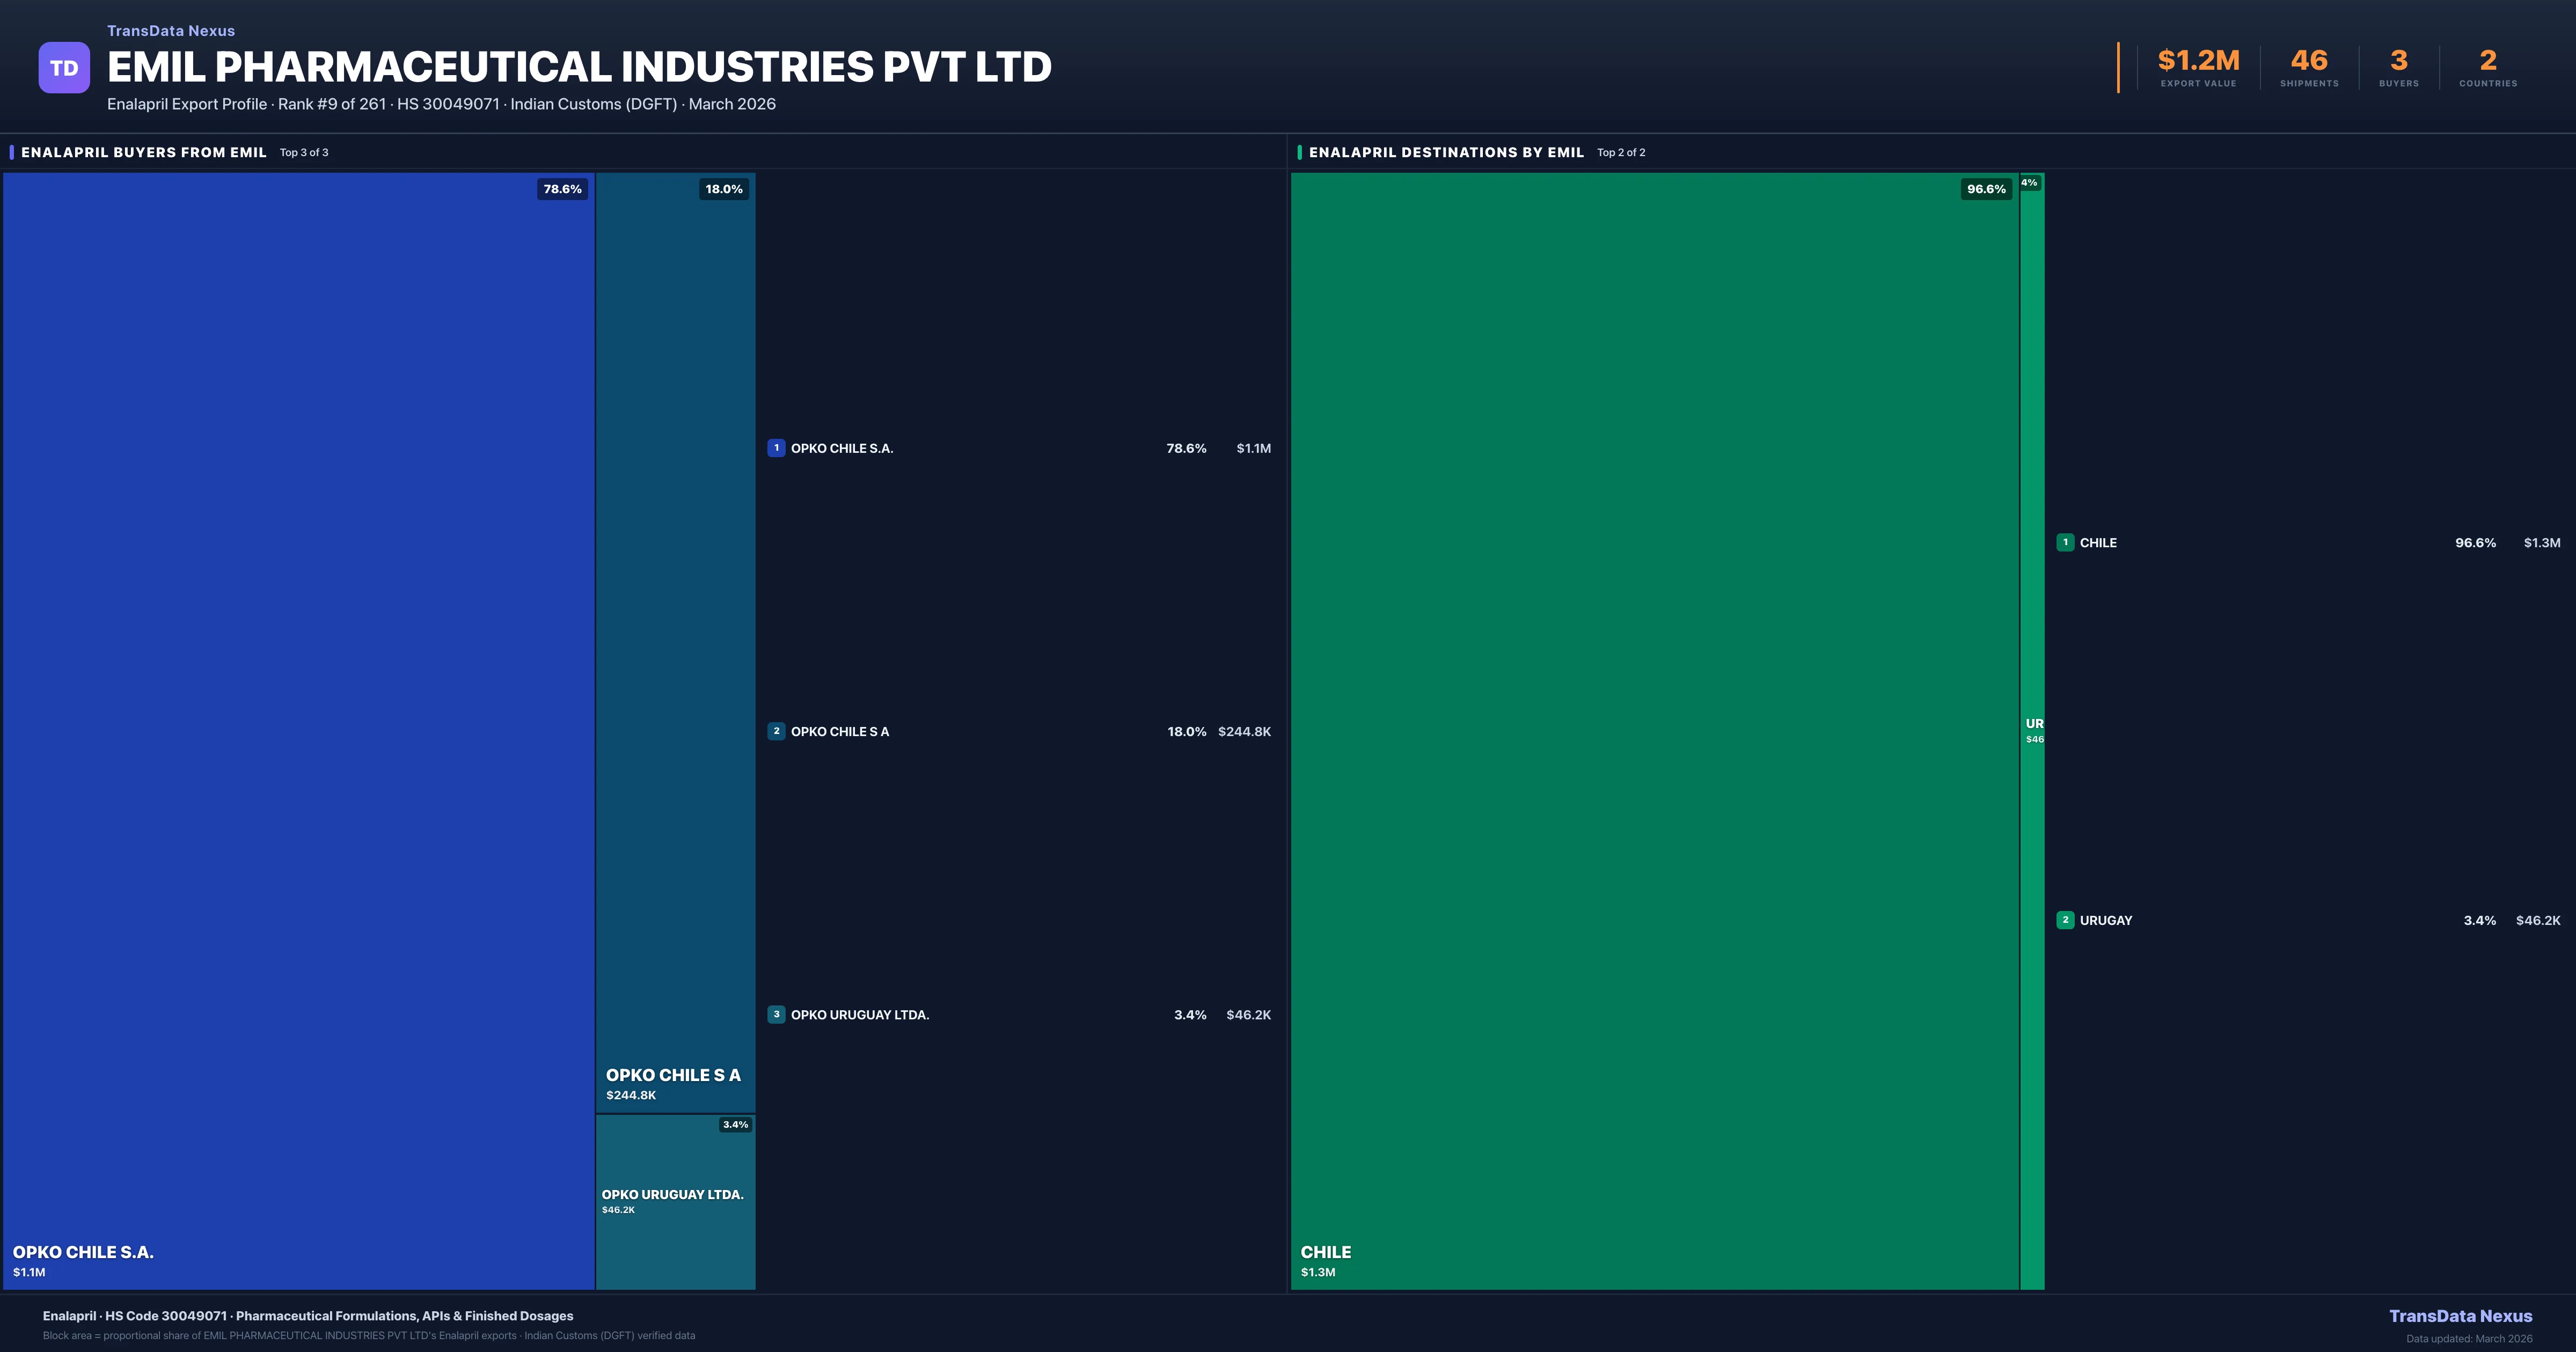Viewport: 2576px width, 1352px height.
Task: Click rank 2 badge beside OPKO CHILE S A
Action: (x=776, y=731)
